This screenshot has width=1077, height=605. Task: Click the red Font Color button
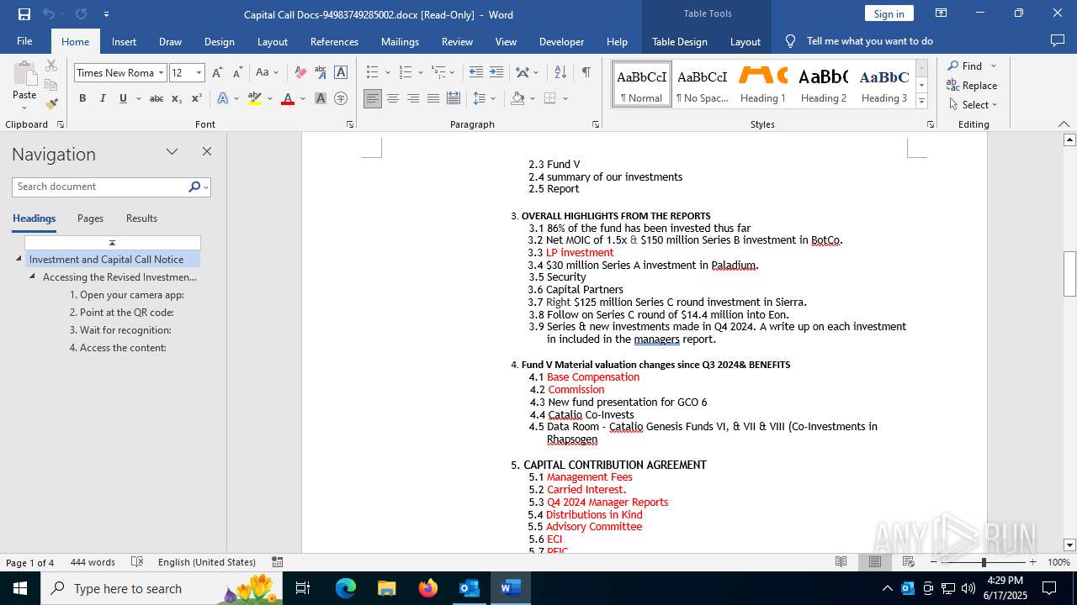click(x=288, y=98)
